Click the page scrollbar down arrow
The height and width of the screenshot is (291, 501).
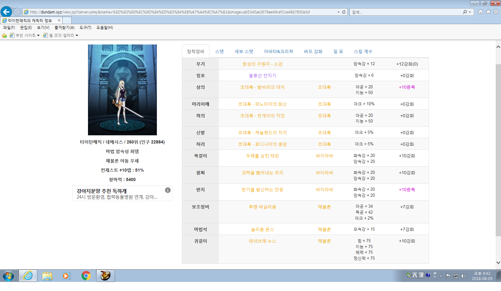point(498,263)
